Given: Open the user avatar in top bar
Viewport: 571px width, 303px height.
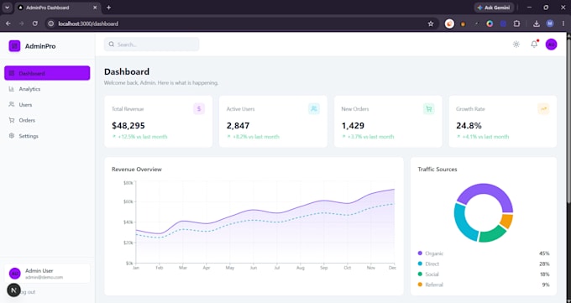Looking at the screenshot, I should 551,44.
